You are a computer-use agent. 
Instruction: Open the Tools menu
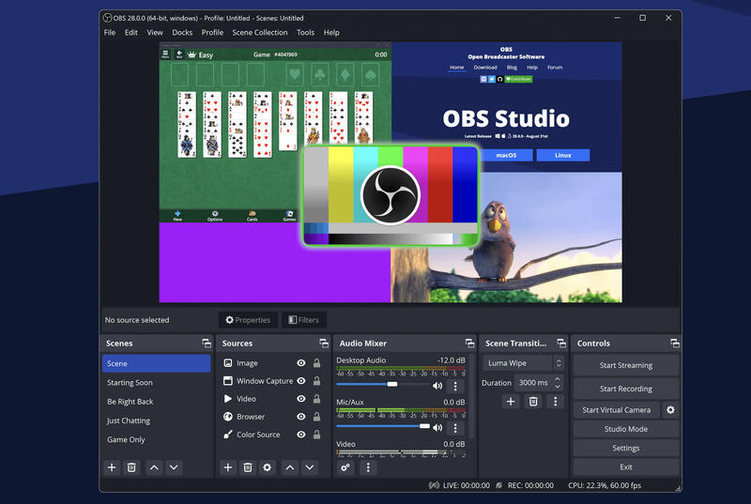click(x=305, y=33)
